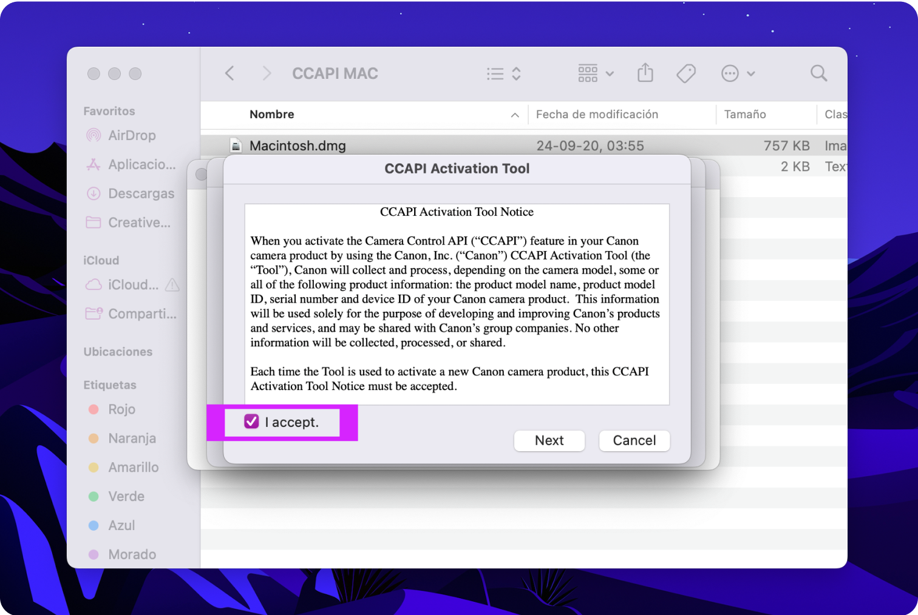Open Aplicaciones folder in the sidebar

pyautogui.click(x=132, y=164)
